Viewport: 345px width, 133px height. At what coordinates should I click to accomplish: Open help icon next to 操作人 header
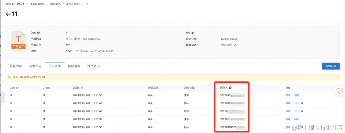[x=230, y=87]
